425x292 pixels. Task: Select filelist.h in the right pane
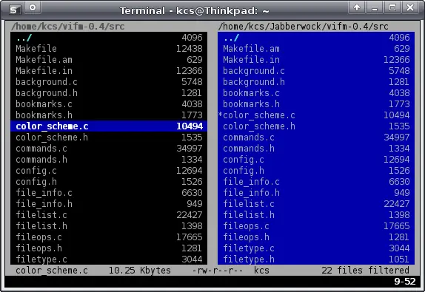click(316, 215)
